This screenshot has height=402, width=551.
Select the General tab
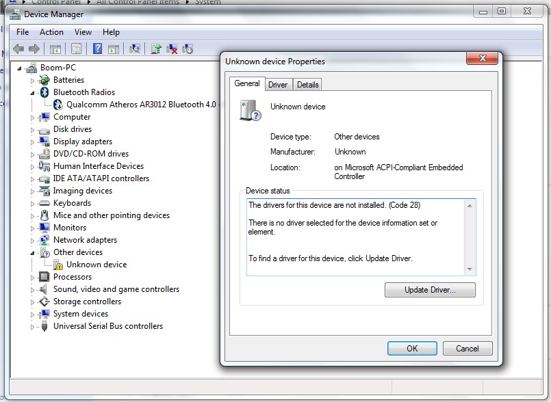[246, 83]
